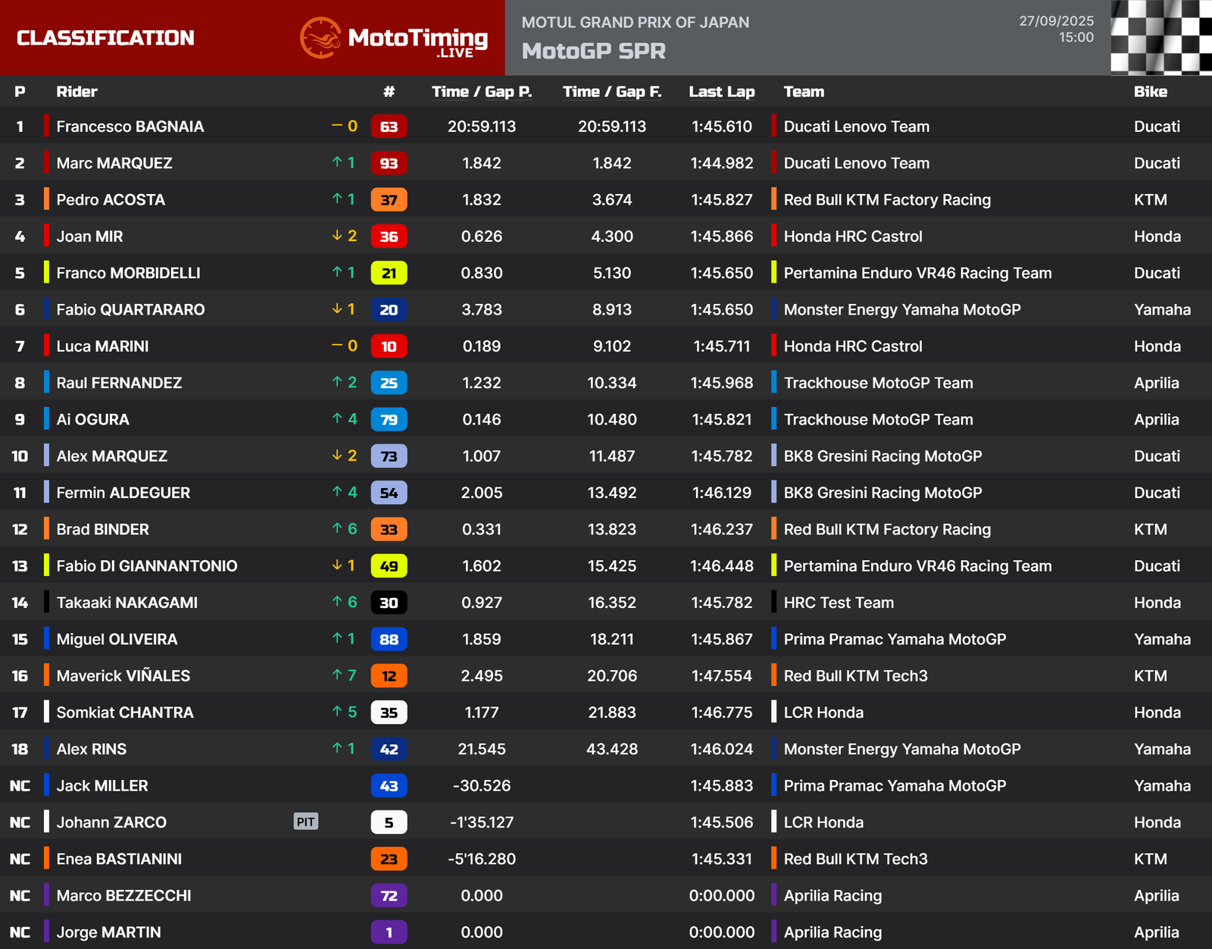Viewport: 1212px width, 949px height.
Task: Click the PIT badge next to Johann Zarco
Action: 305,822
